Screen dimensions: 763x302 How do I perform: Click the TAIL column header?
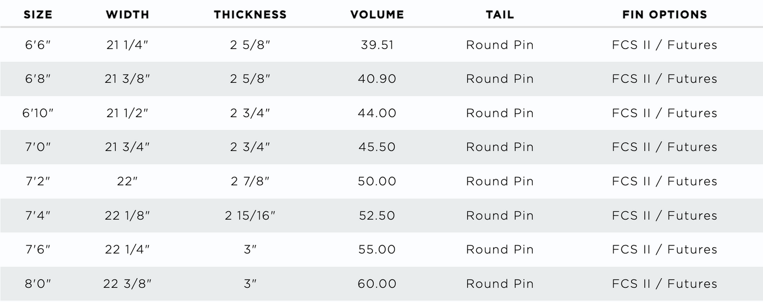500,15
